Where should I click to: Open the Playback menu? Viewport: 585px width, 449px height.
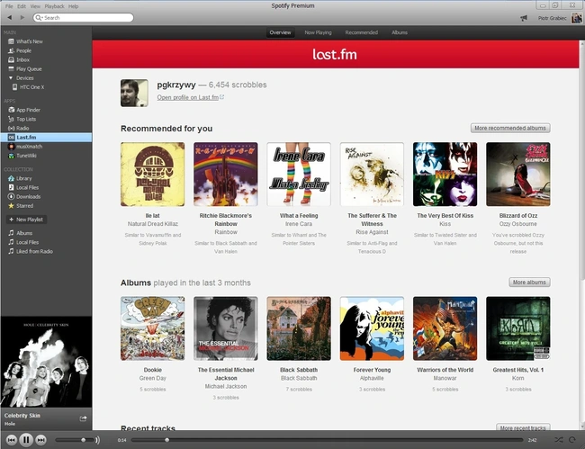click(55, 6)
